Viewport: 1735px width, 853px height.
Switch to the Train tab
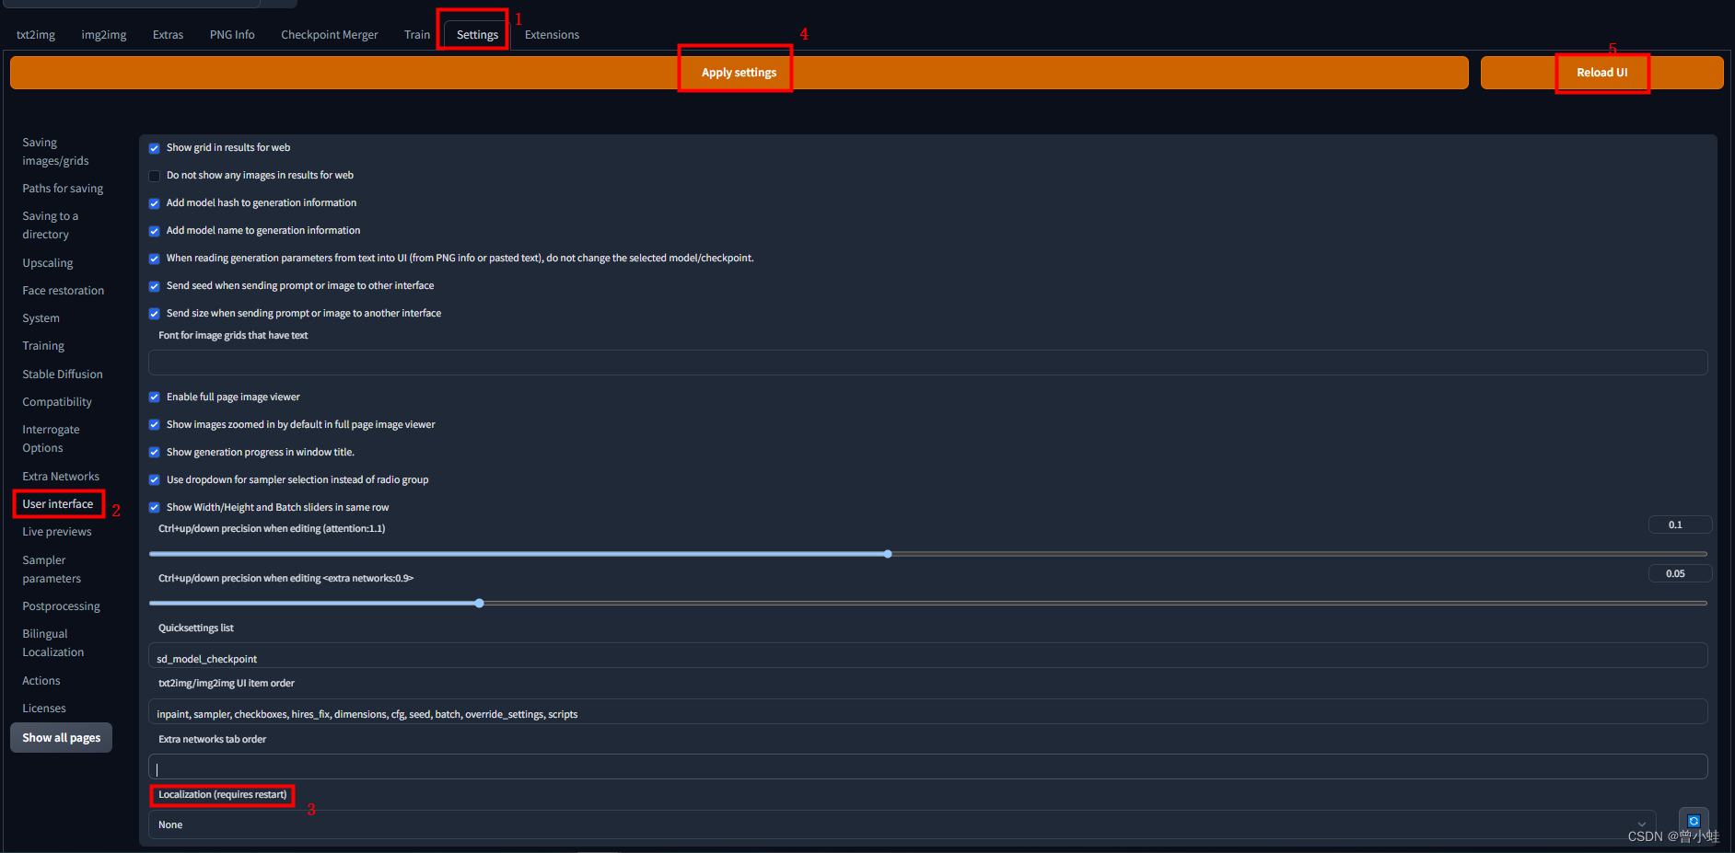pos(417,35)
